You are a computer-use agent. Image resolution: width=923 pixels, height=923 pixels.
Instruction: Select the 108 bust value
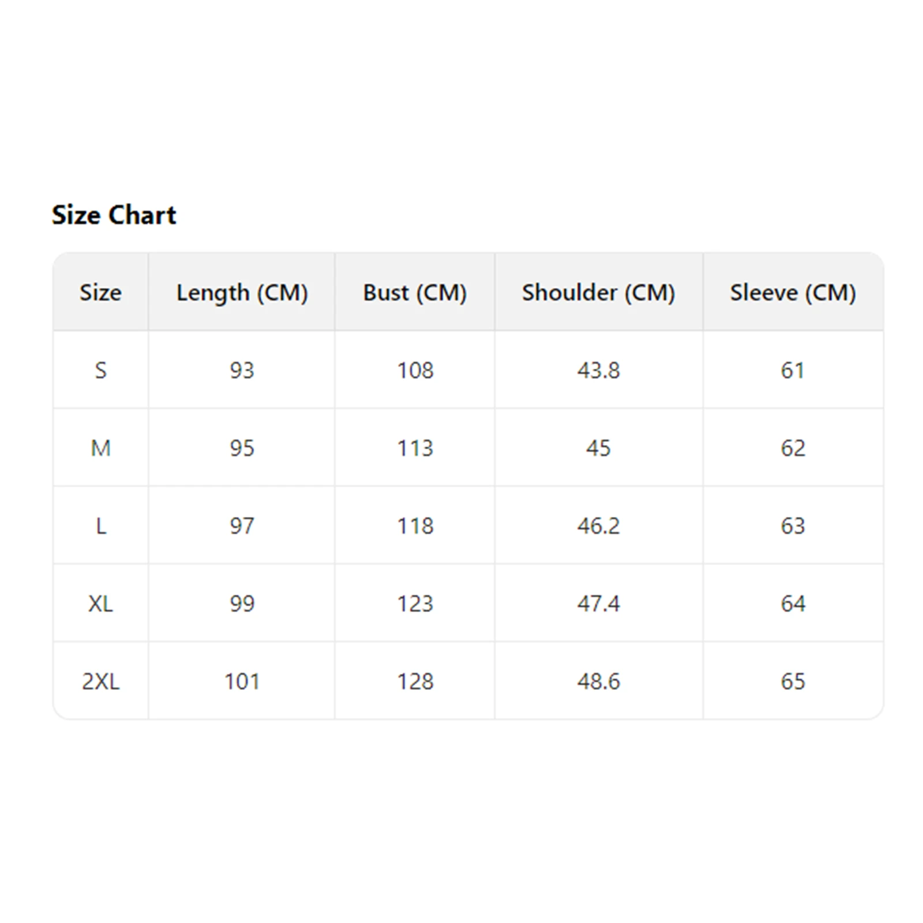point(415,370)
